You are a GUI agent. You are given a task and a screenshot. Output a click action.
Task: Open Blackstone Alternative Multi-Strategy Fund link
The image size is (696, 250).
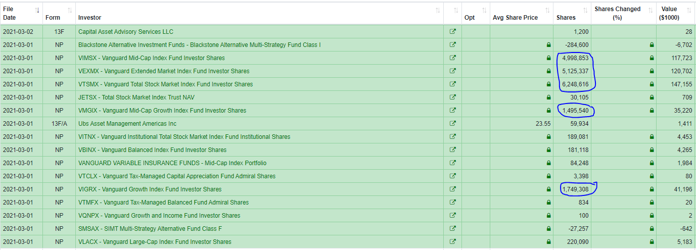click(199, 45)
